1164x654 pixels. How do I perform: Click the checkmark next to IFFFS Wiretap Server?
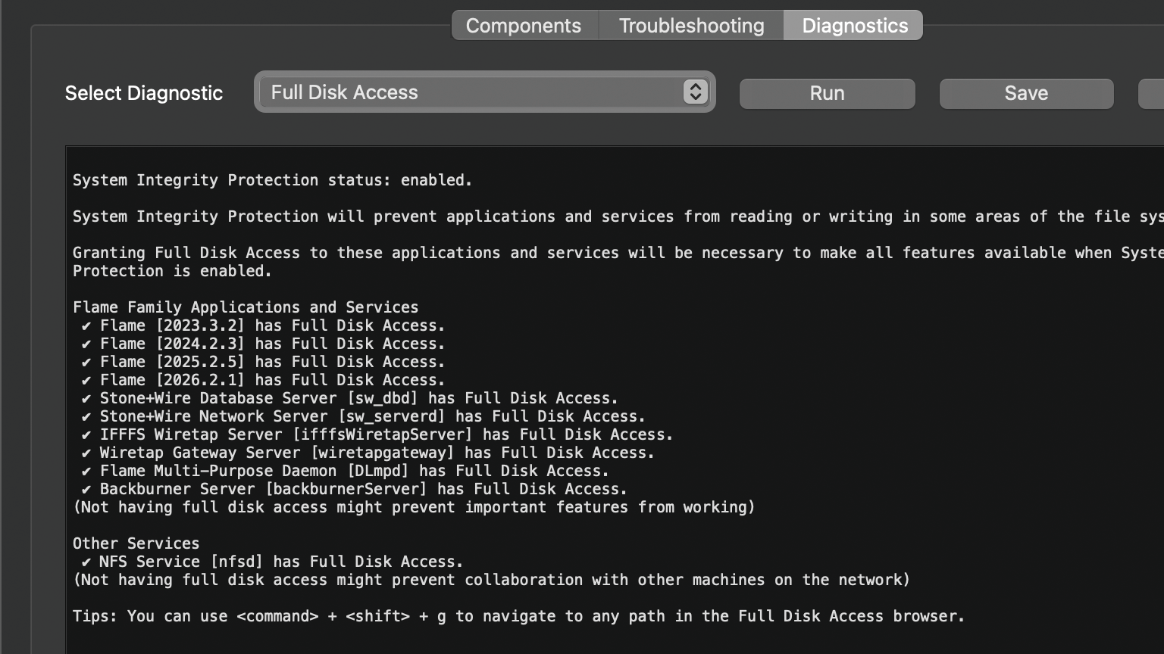click(86, 435)
